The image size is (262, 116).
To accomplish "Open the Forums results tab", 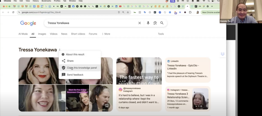I will tap(93, 34).
